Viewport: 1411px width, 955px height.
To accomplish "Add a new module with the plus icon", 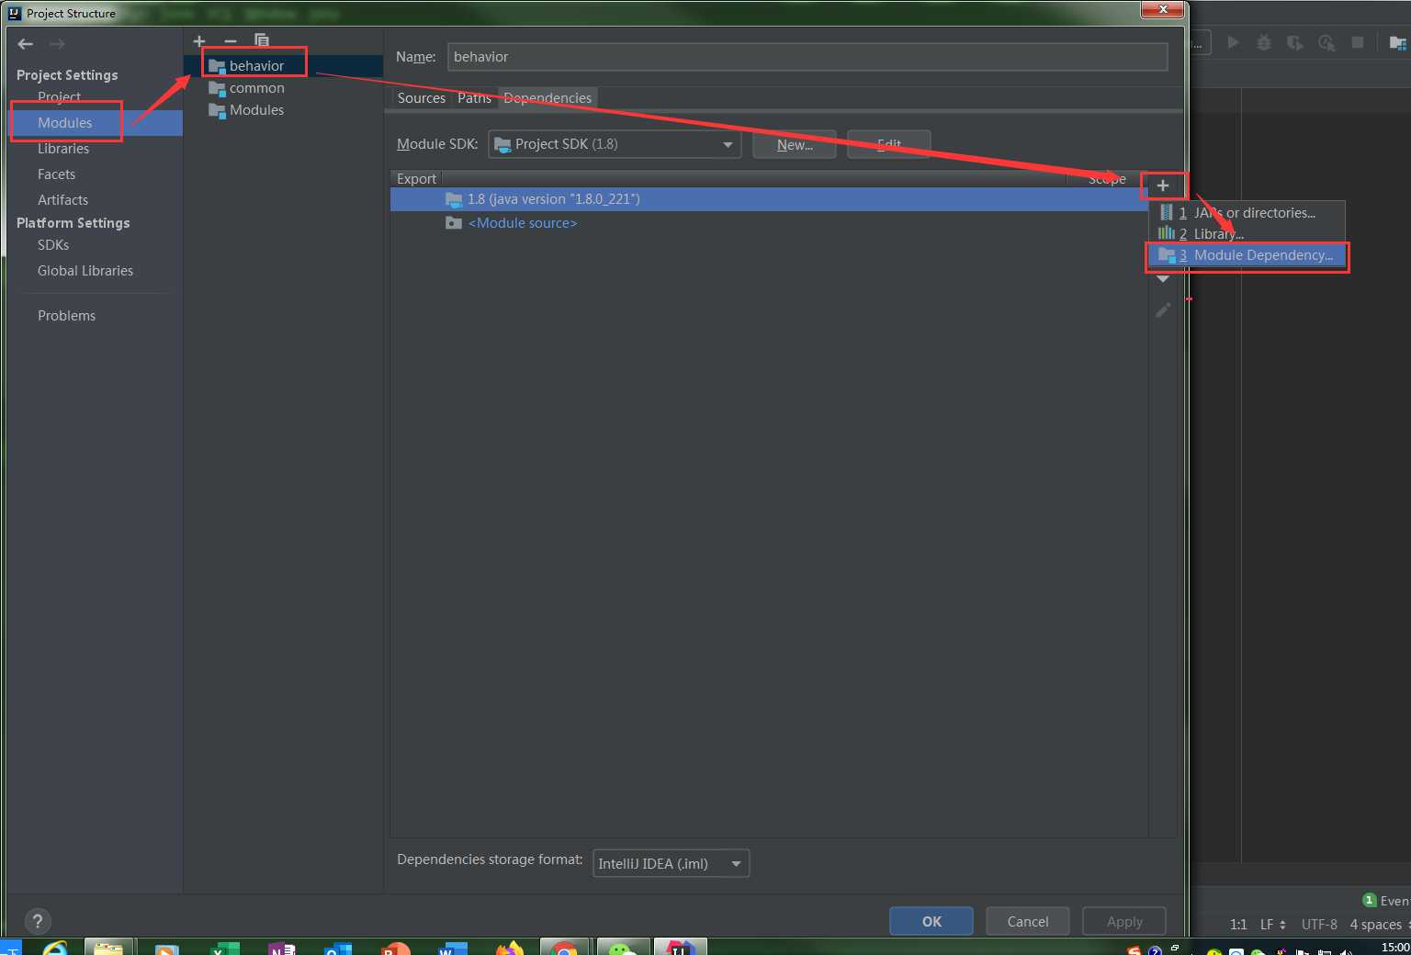I will pos(199,41).
